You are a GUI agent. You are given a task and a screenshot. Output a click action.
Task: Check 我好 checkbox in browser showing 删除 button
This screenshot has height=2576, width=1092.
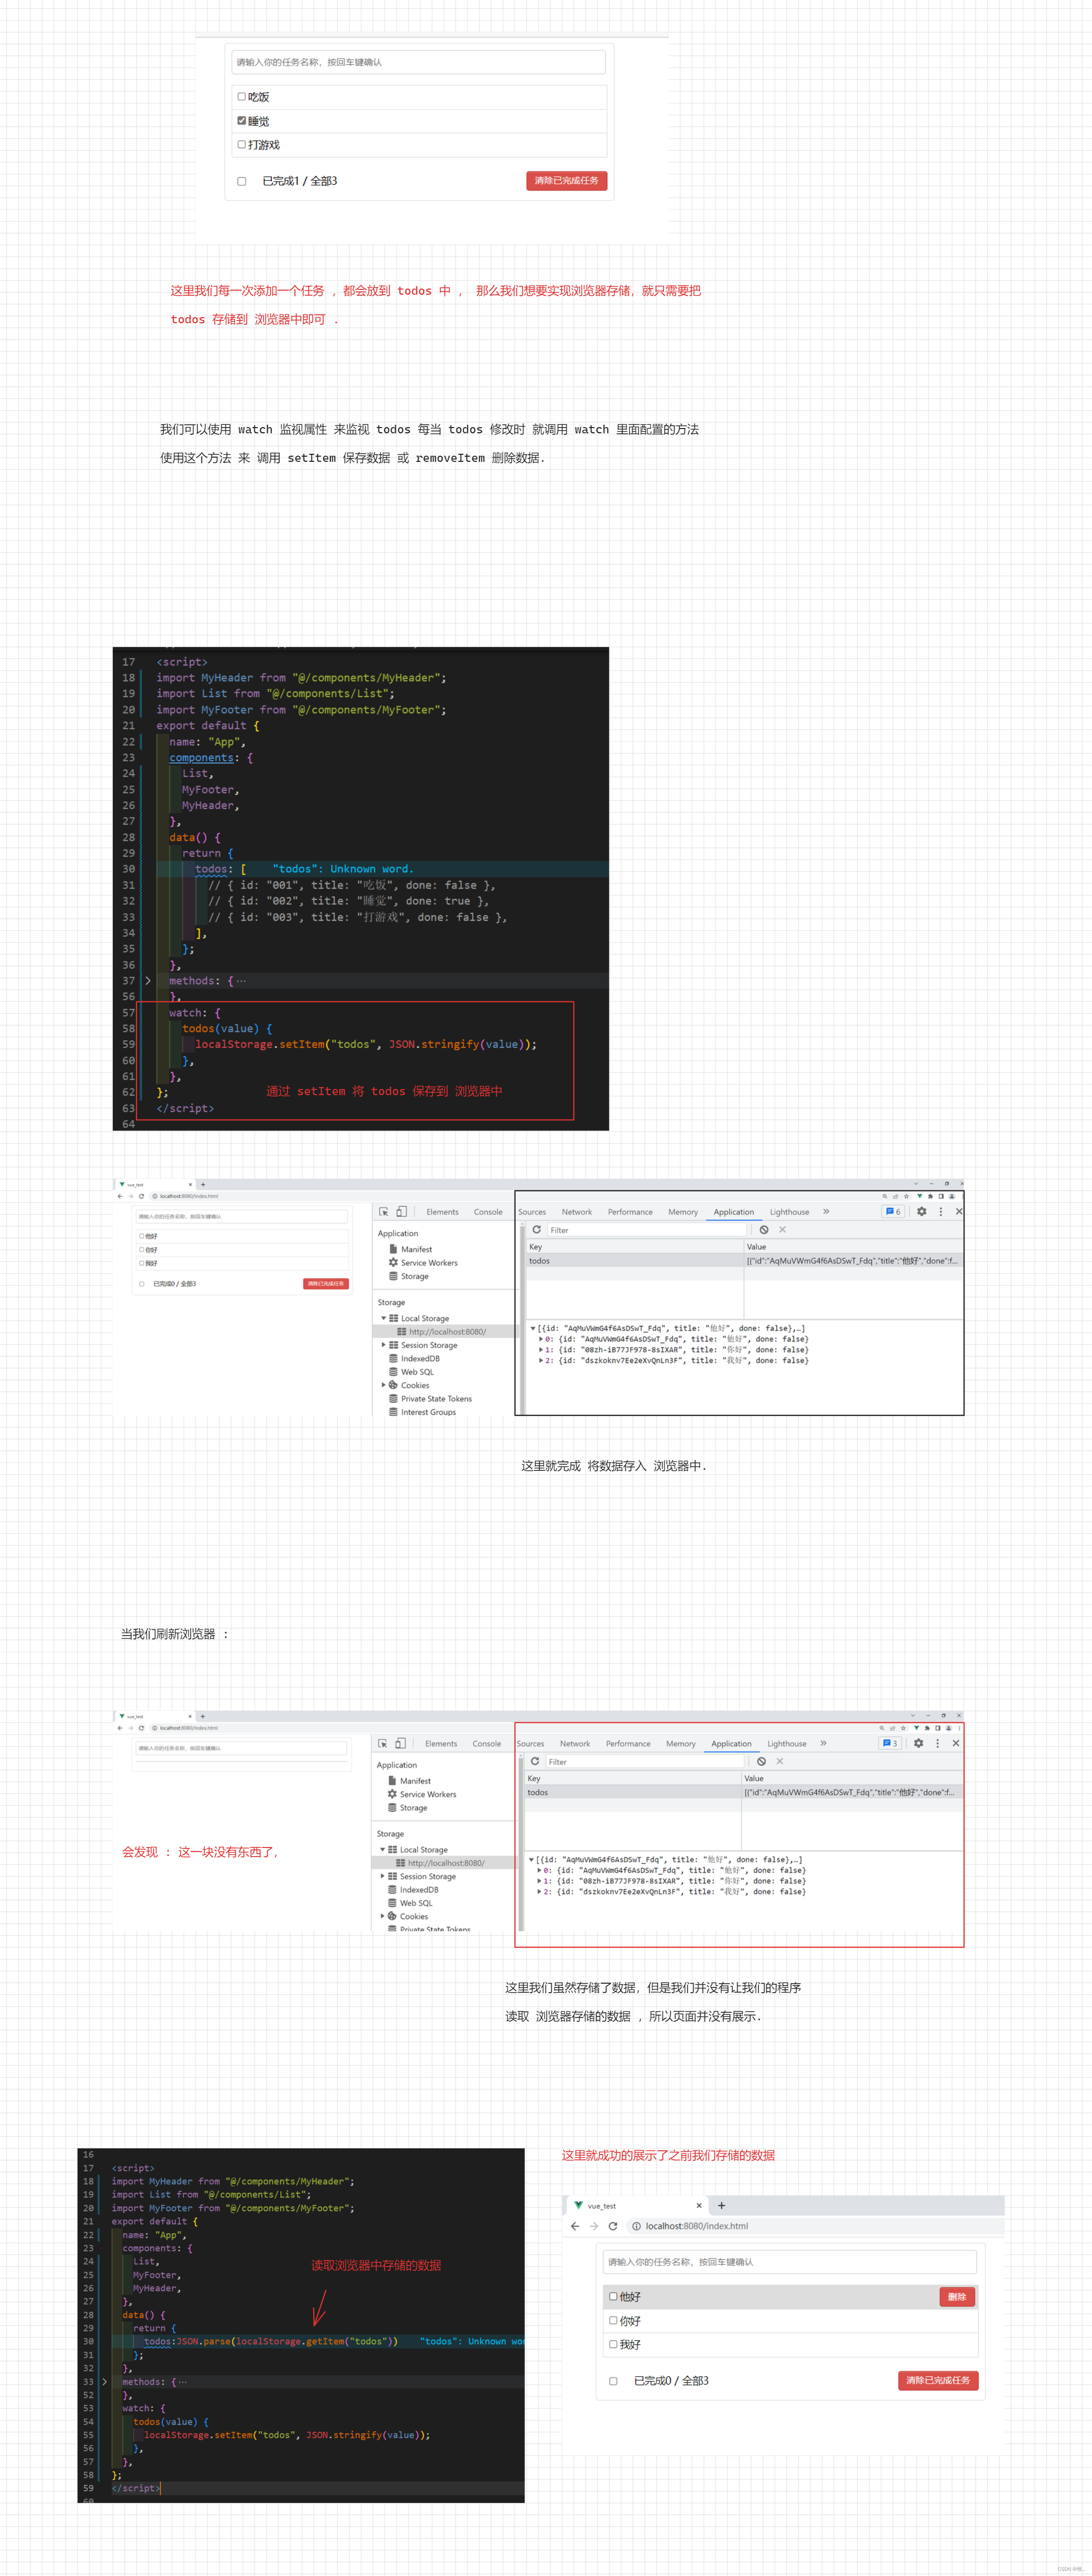(x=613, y=2344)
